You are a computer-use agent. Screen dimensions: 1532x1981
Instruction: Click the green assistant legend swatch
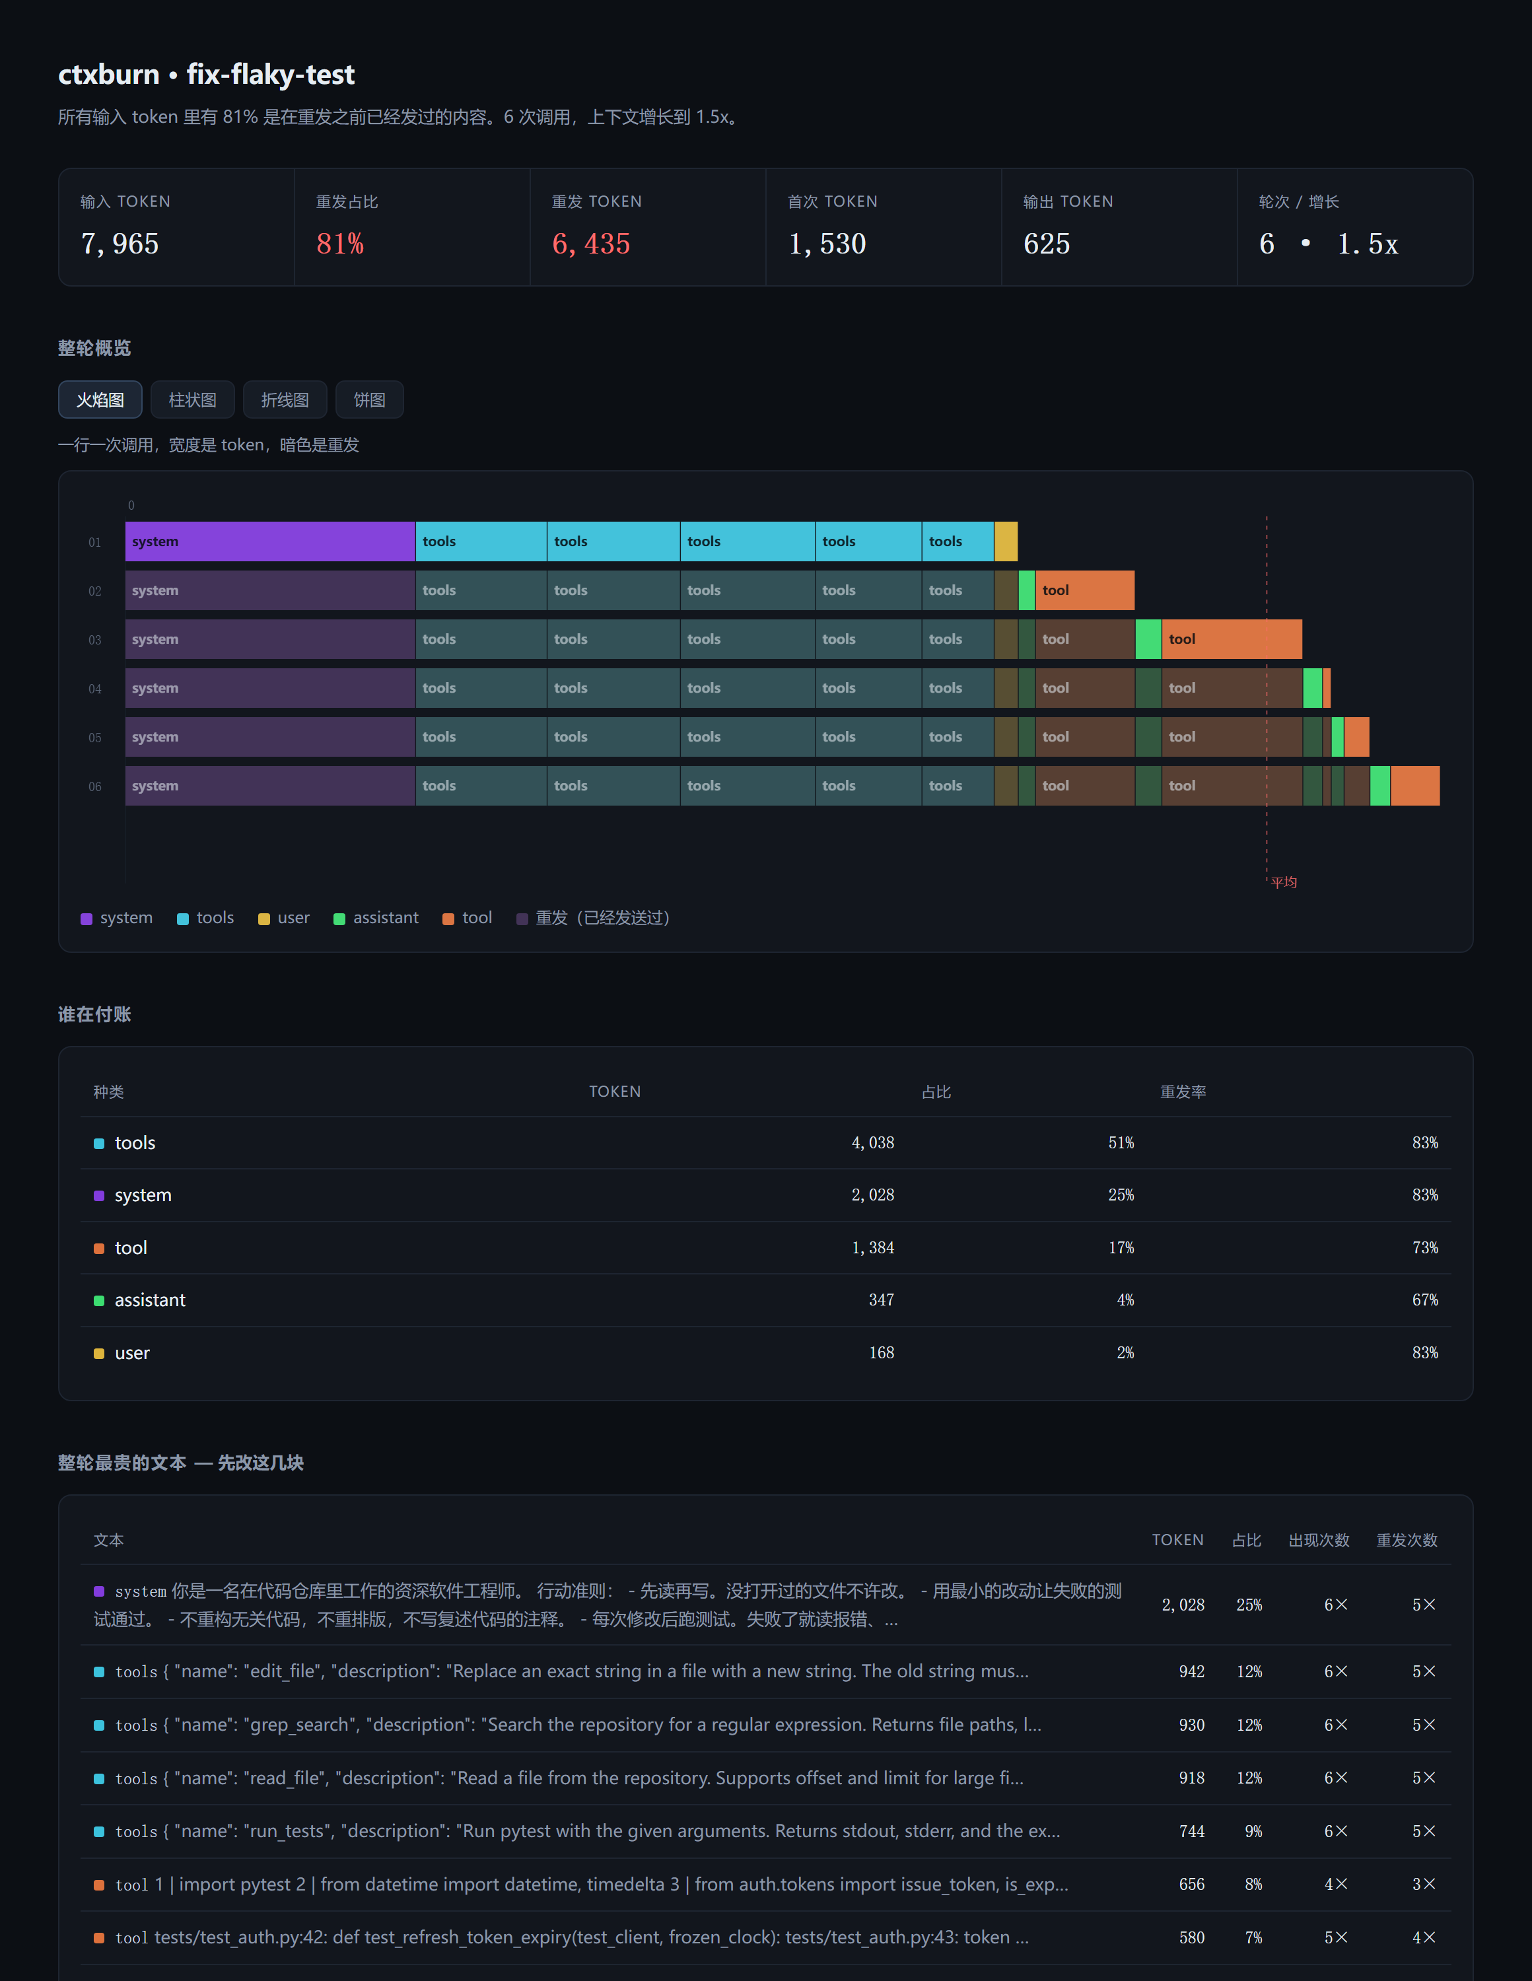pos(339,919)
